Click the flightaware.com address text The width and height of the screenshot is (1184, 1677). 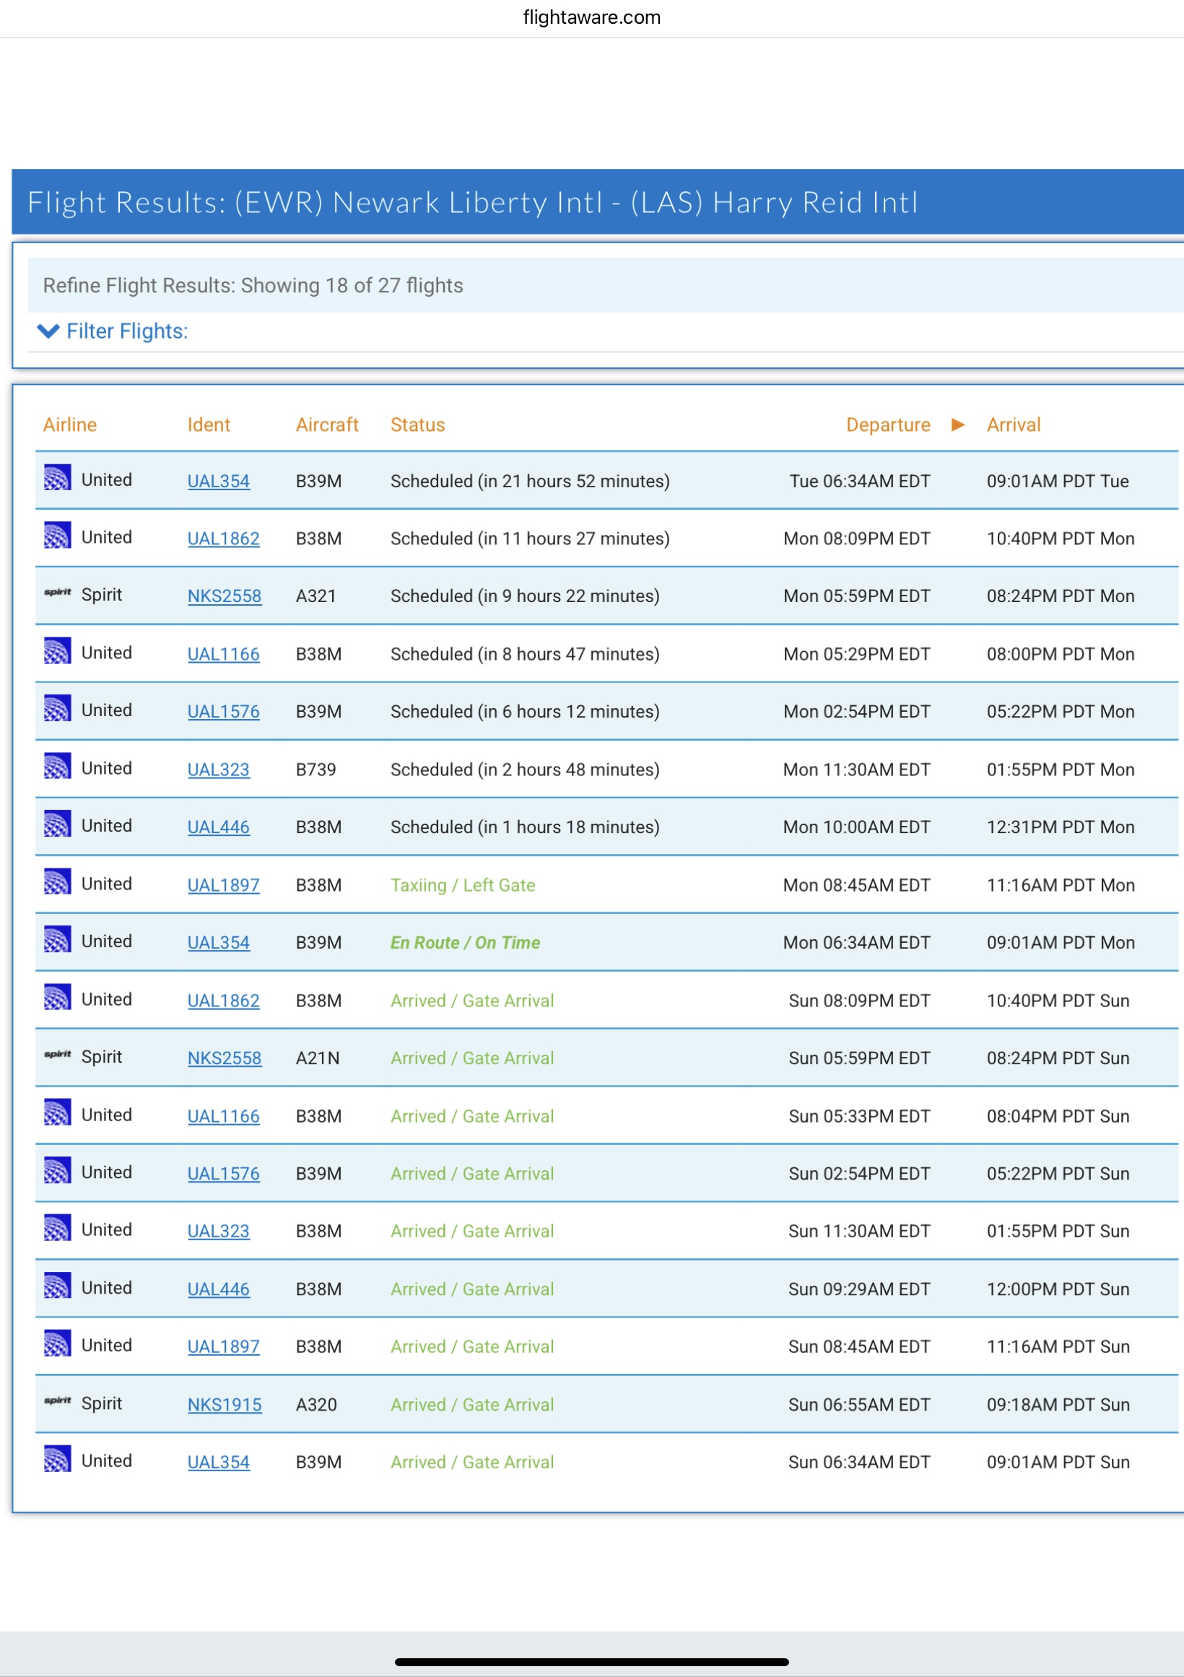pyautogui.click(x=591, y=17)
